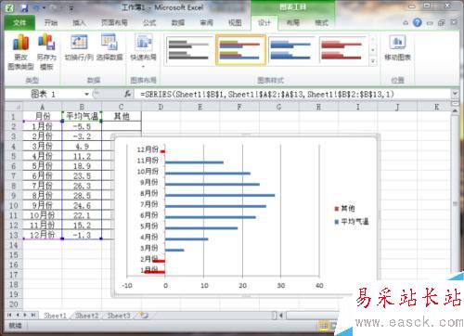This screenshot has height=336, width=464.
Task: Switch to the Home ribbon tab
Action: (51, 22)
